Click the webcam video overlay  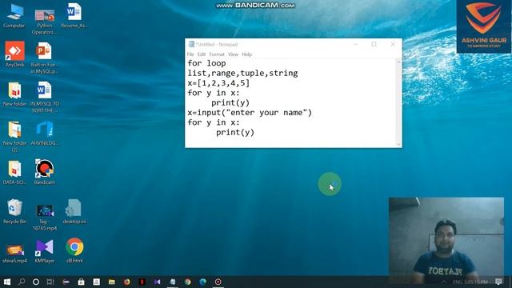(x=446, y=239)
